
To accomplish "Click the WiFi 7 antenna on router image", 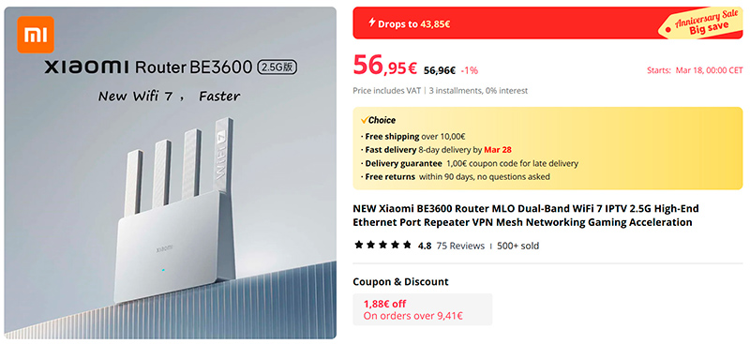I will [223, 156].
